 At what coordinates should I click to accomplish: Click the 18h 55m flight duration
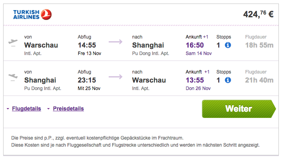click(x=259, y=45)
